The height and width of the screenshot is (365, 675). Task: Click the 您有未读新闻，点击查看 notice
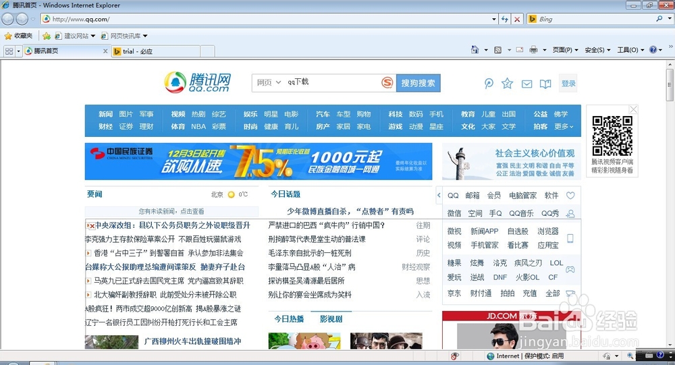coord(171,211)
